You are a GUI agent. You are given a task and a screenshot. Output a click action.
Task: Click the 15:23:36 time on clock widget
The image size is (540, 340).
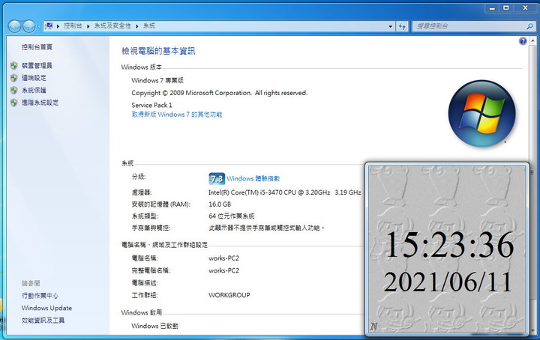(x=449, y=245)
